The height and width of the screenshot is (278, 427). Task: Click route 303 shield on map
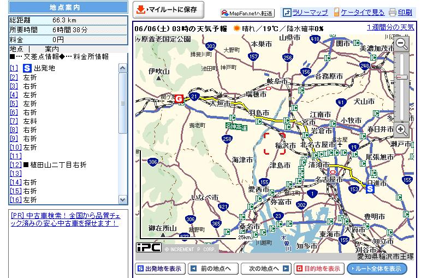pos(211,46)
